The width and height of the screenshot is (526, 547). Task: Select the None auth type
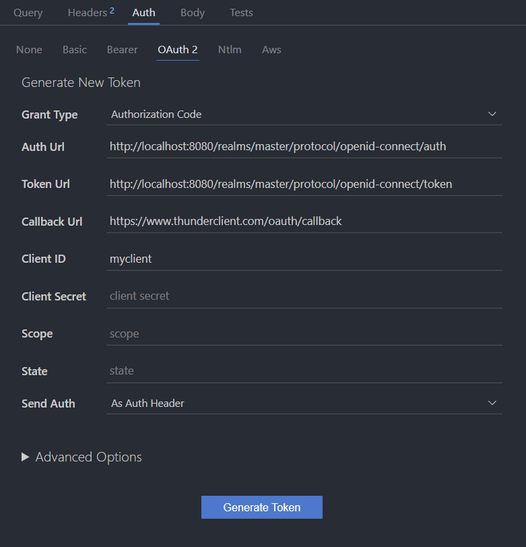29,50
